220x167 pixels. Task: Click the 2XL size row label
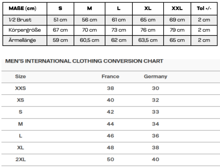pos(20,159)
